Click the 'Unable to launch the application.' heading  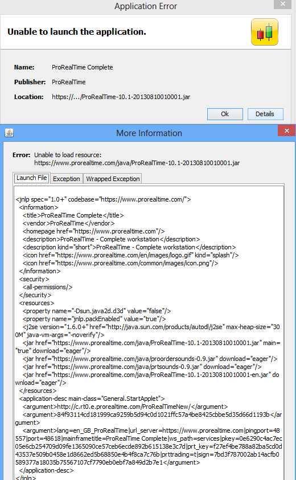(x=76, y=32)
